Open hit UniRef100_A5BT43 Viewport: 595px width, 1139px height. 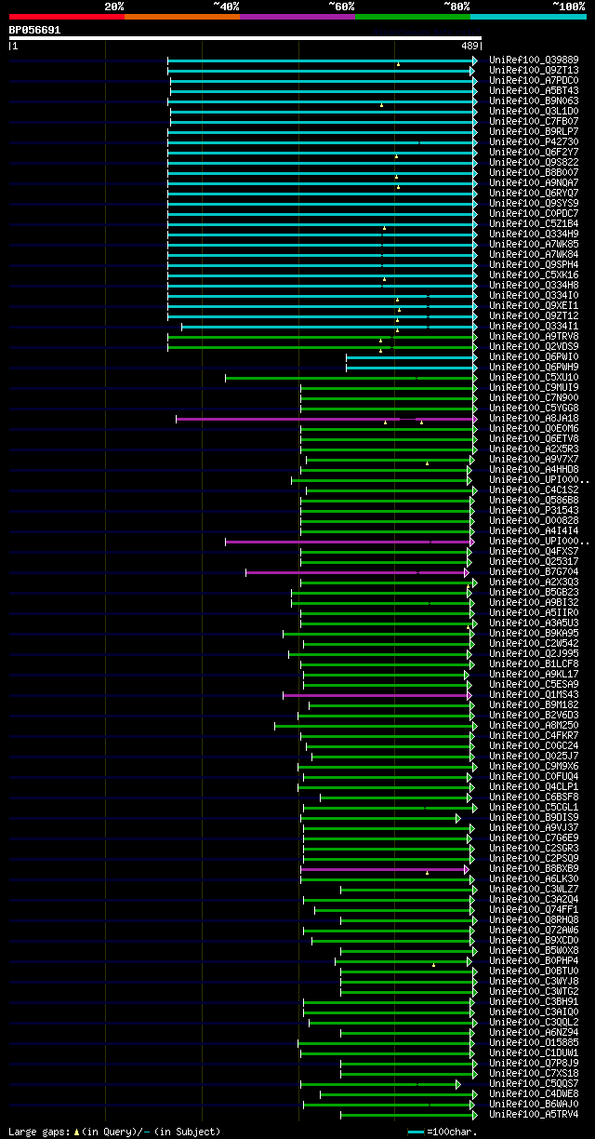[x=534, y=90]
